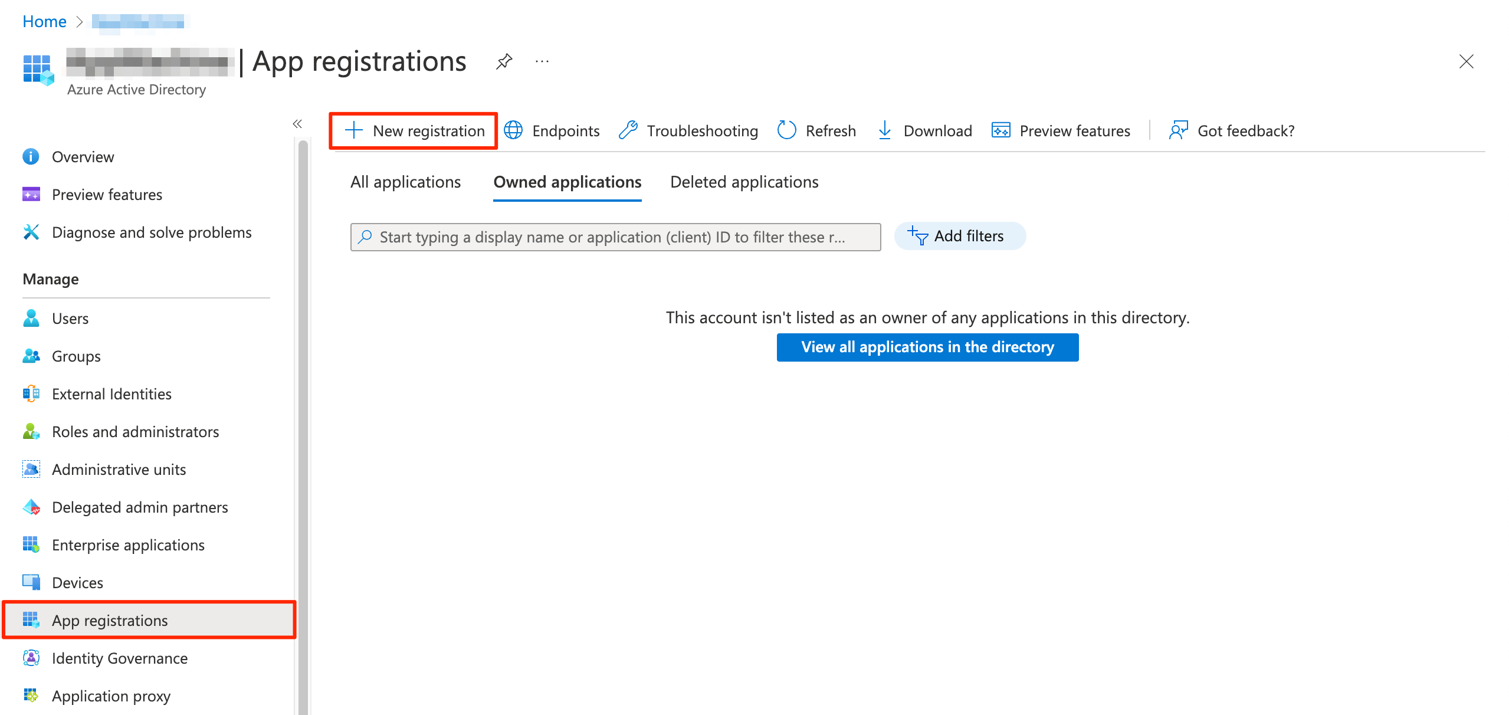Viewport: 1509px width, 715px height.
Task: Switch to the All applications tab
Action: coord(405,182)
